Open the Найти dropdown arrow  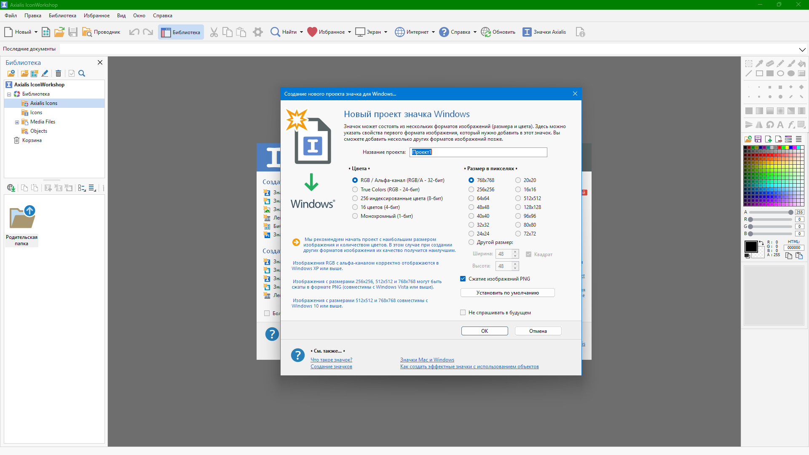tap(301, 32)
